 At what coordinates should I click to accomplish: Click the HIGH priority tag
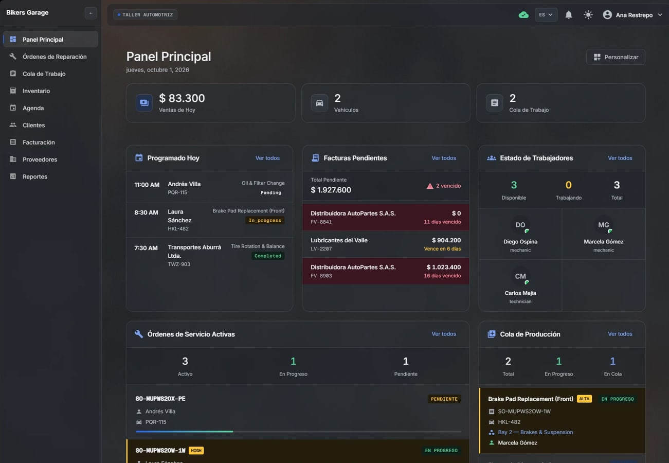(x=196, y=451)
